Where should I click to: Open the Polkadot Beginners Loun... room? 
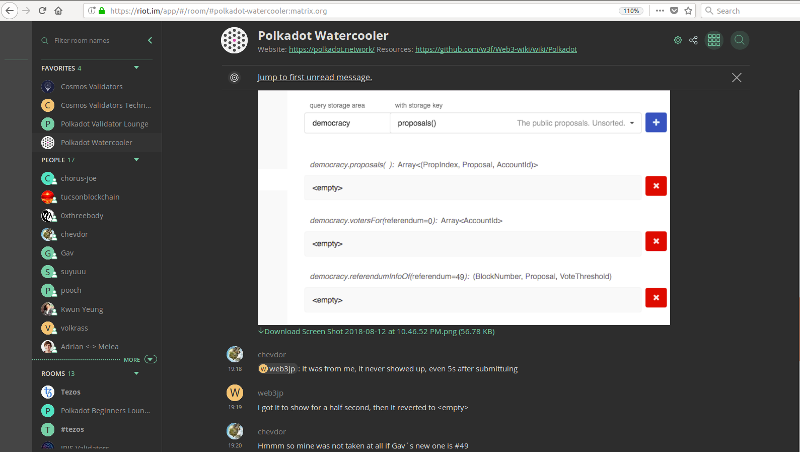click(97, 411)
